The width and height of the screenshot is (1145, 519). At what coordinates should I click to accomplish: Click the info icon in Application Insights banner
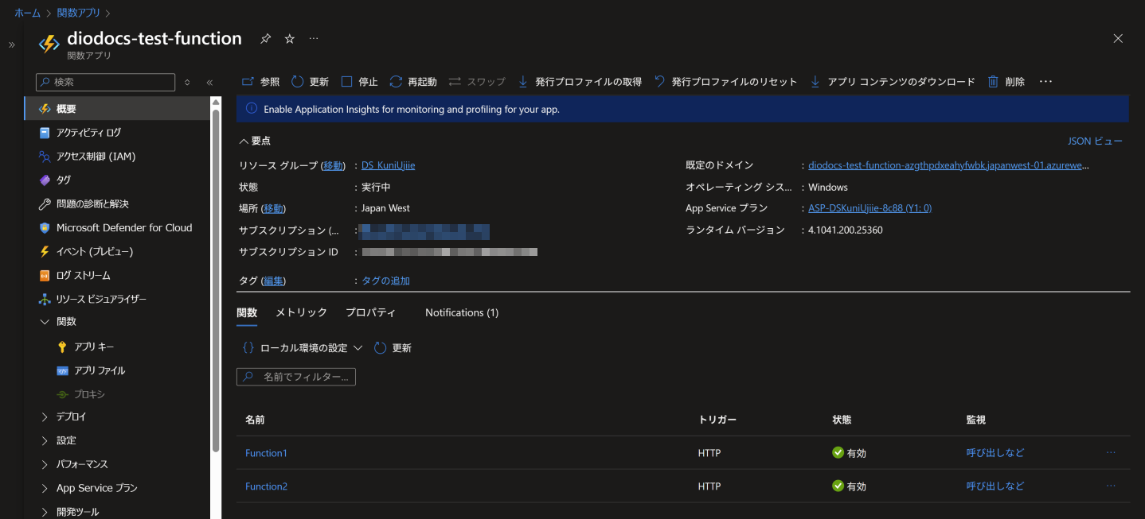click(x=251, y=109)
